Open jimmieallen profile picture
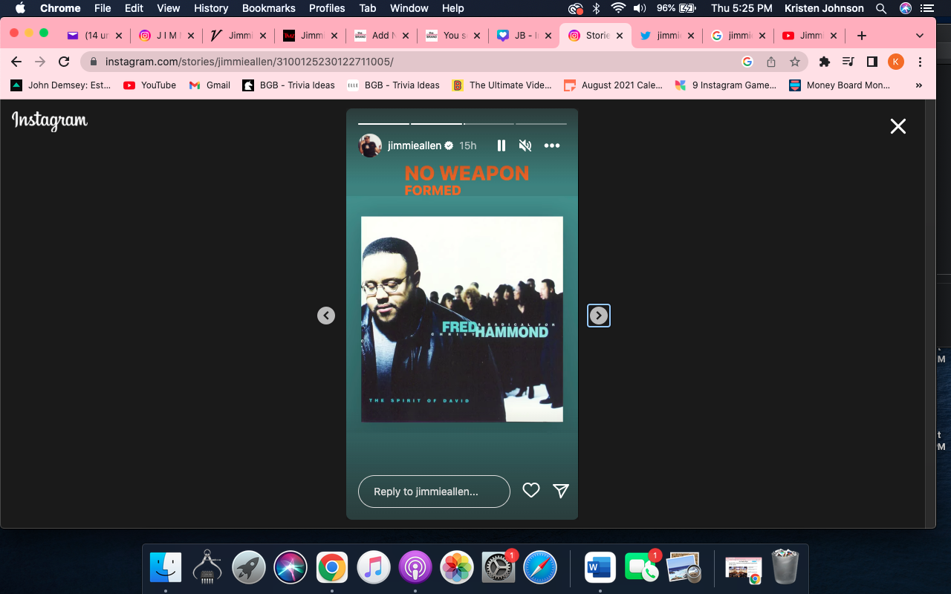The height and width of the screenshot is (594, 951). [x=370, y=146]
